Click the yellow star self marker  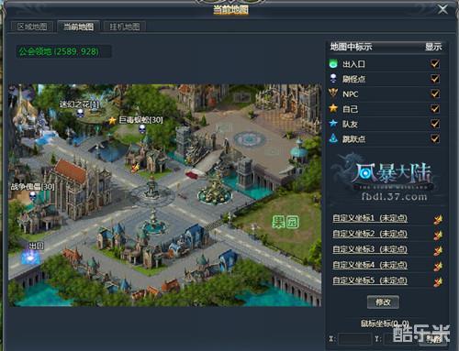tap(112, 120)
